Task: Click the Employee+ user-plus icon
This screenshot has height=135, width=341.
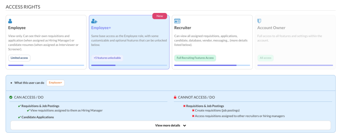Action: [94, 21]
